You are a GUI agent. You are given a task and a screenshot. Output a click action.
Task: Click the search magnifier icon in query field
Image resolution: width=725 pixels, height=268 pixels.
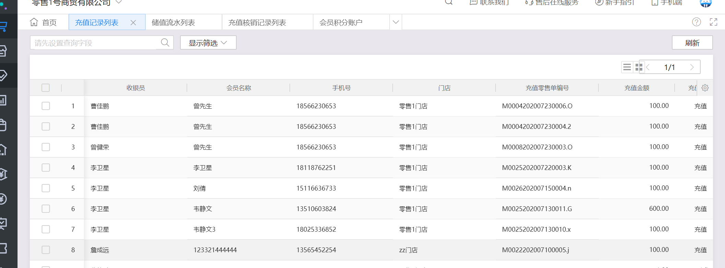(x=165, y=42)
